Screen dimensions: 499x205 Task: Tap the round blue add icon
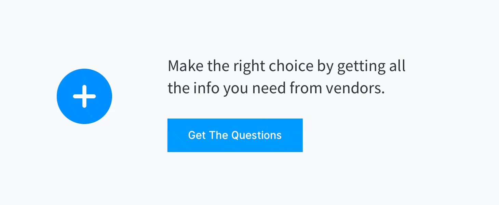(84, 96)
